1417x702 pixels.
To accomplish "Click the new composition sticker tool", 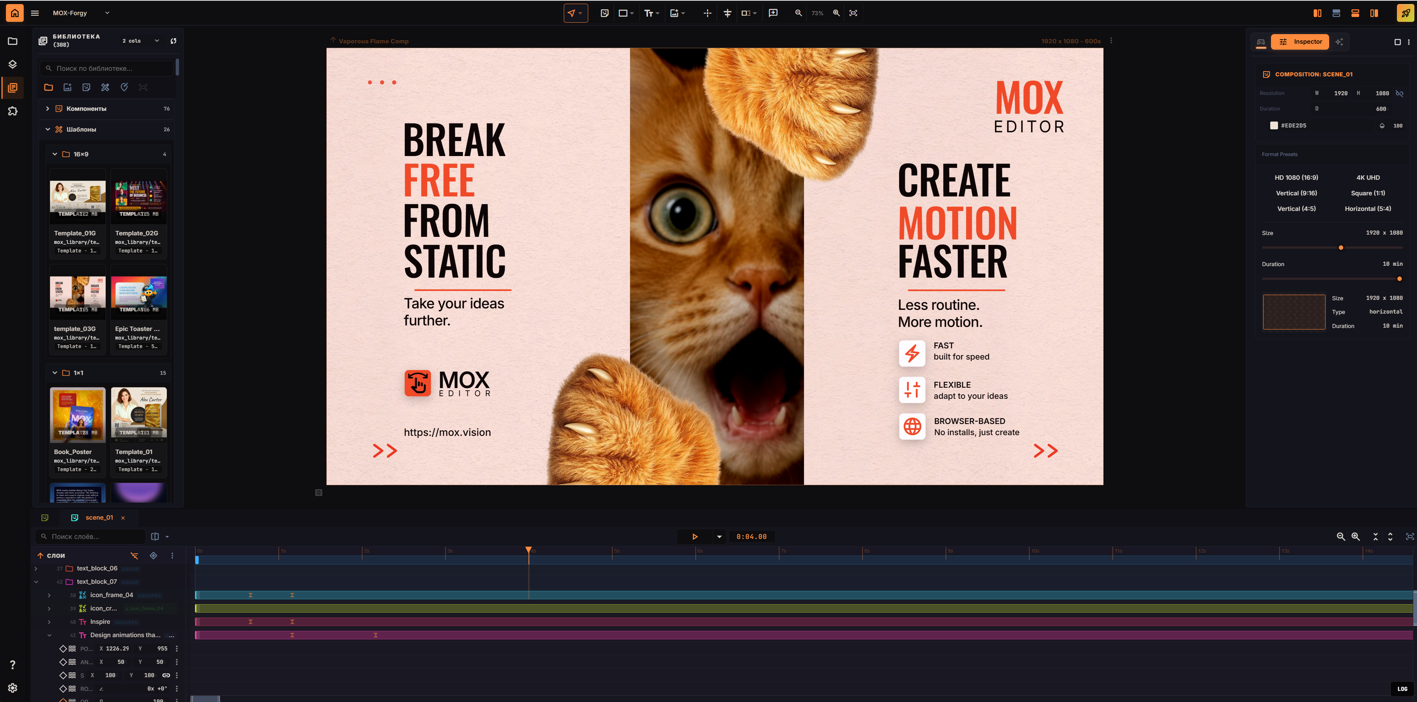I will [605, 13].
